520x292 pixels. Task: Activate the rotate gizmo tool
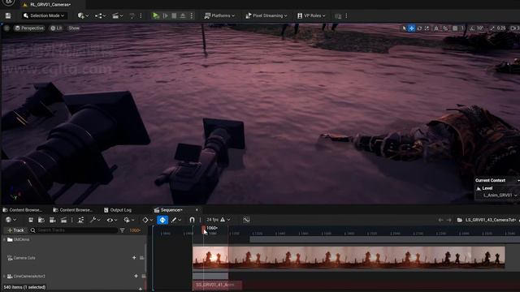[x=419, y=28]
